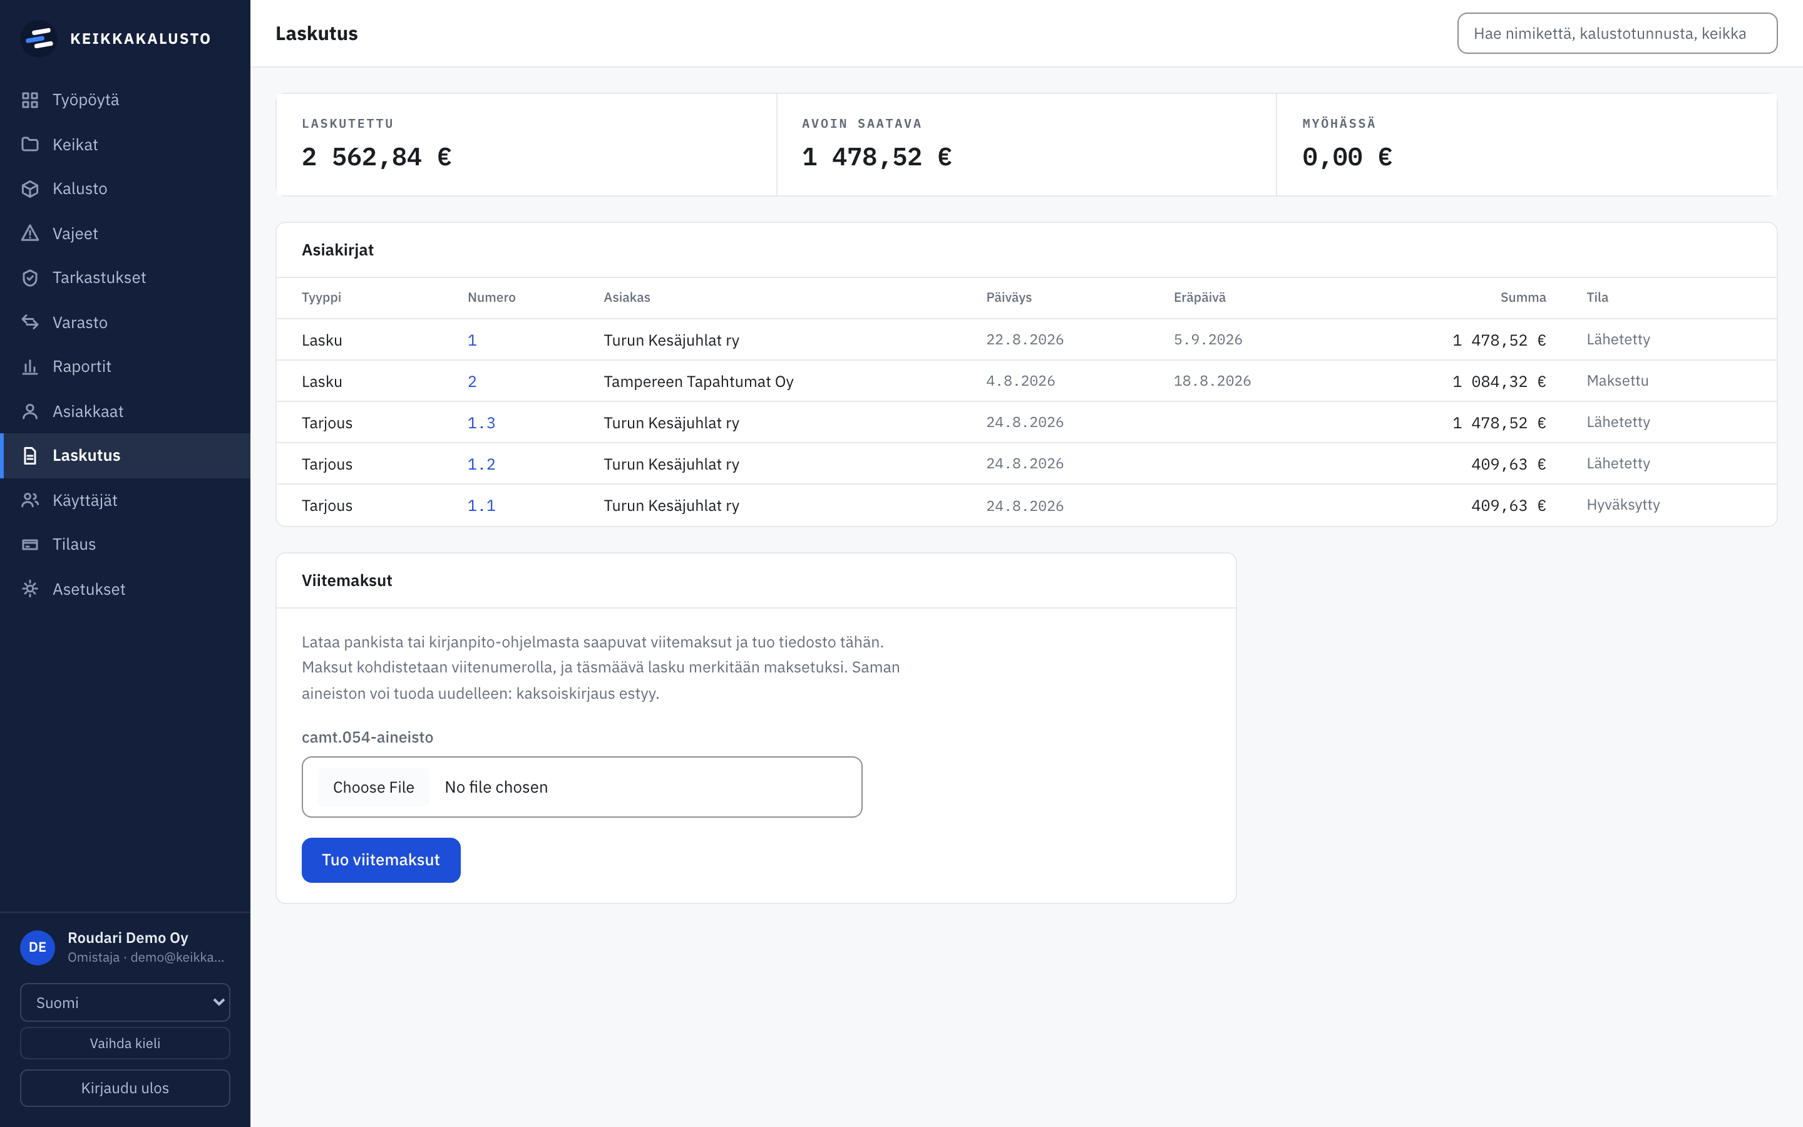Click the Kalusto box icon
This screenshot has height=1127, width=1803.
tap(30, 188)
